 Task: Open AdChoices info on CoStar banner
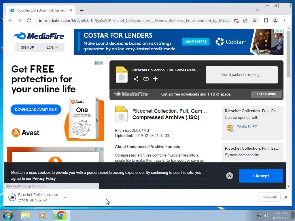(276, 31)
